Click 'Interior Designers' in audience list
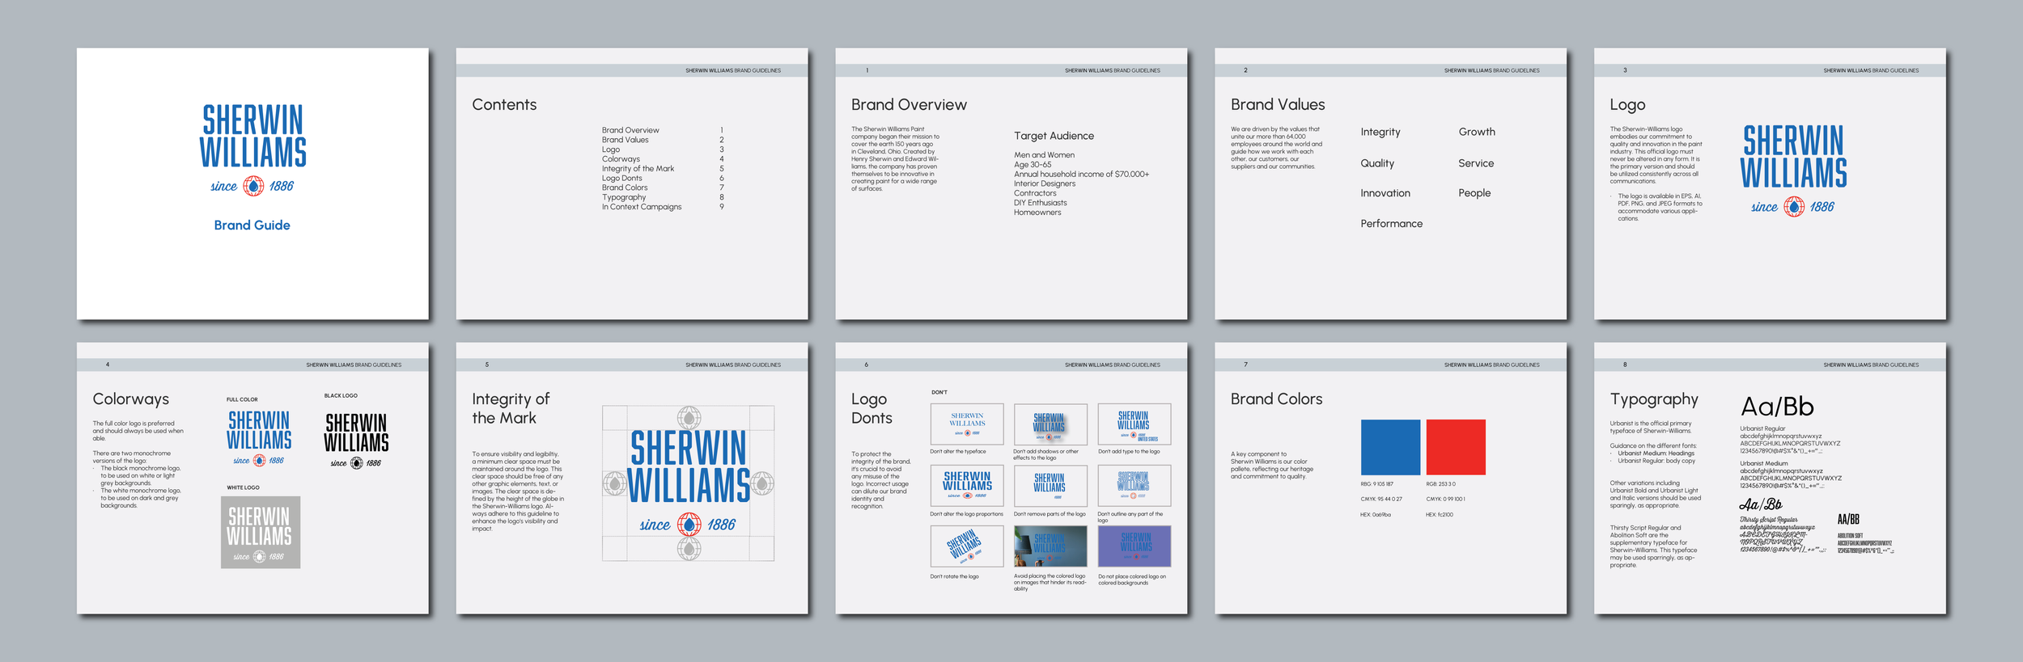 1045,183
